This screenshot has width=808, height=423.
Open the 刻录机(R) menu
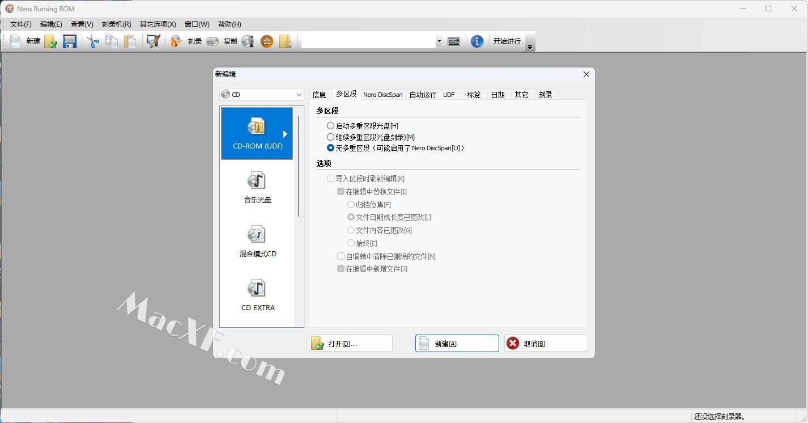click(116, 24)
